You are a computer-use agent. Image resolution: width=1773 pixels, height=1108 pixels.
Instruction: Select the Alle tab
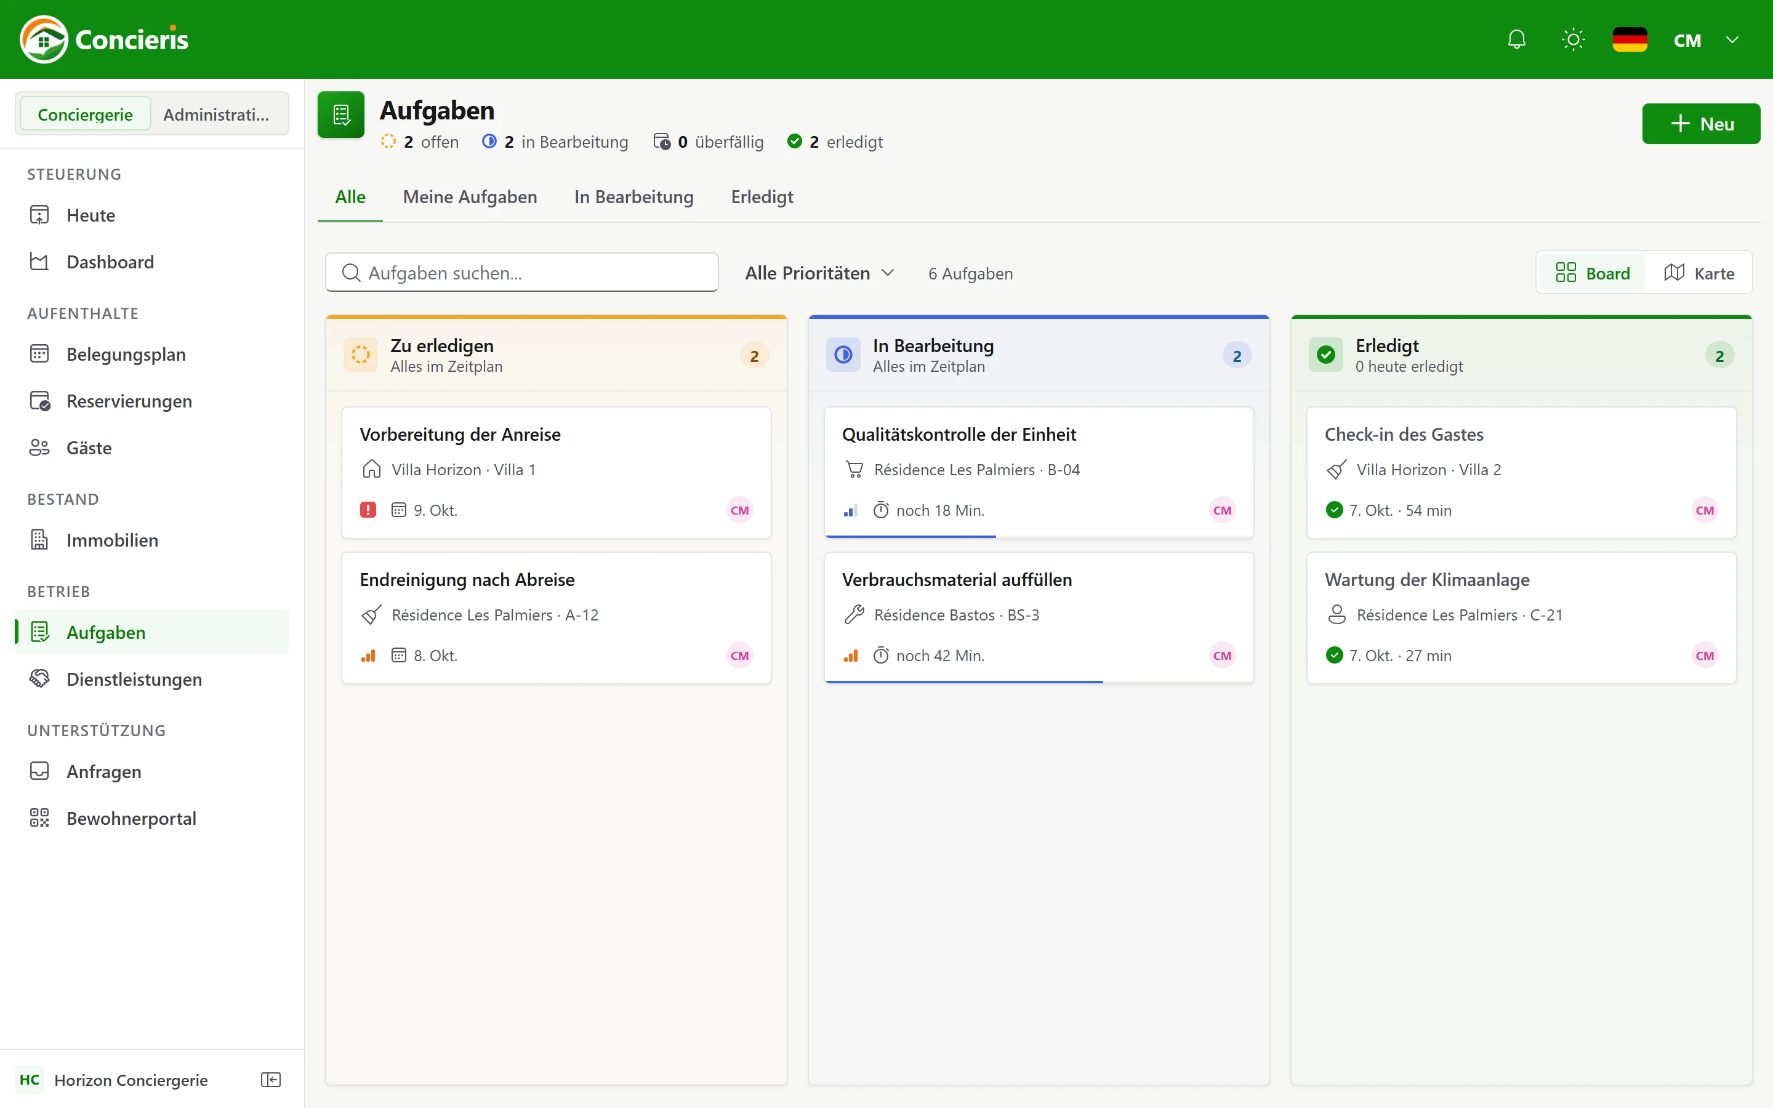pyautogui.click(x=350, y=197)
